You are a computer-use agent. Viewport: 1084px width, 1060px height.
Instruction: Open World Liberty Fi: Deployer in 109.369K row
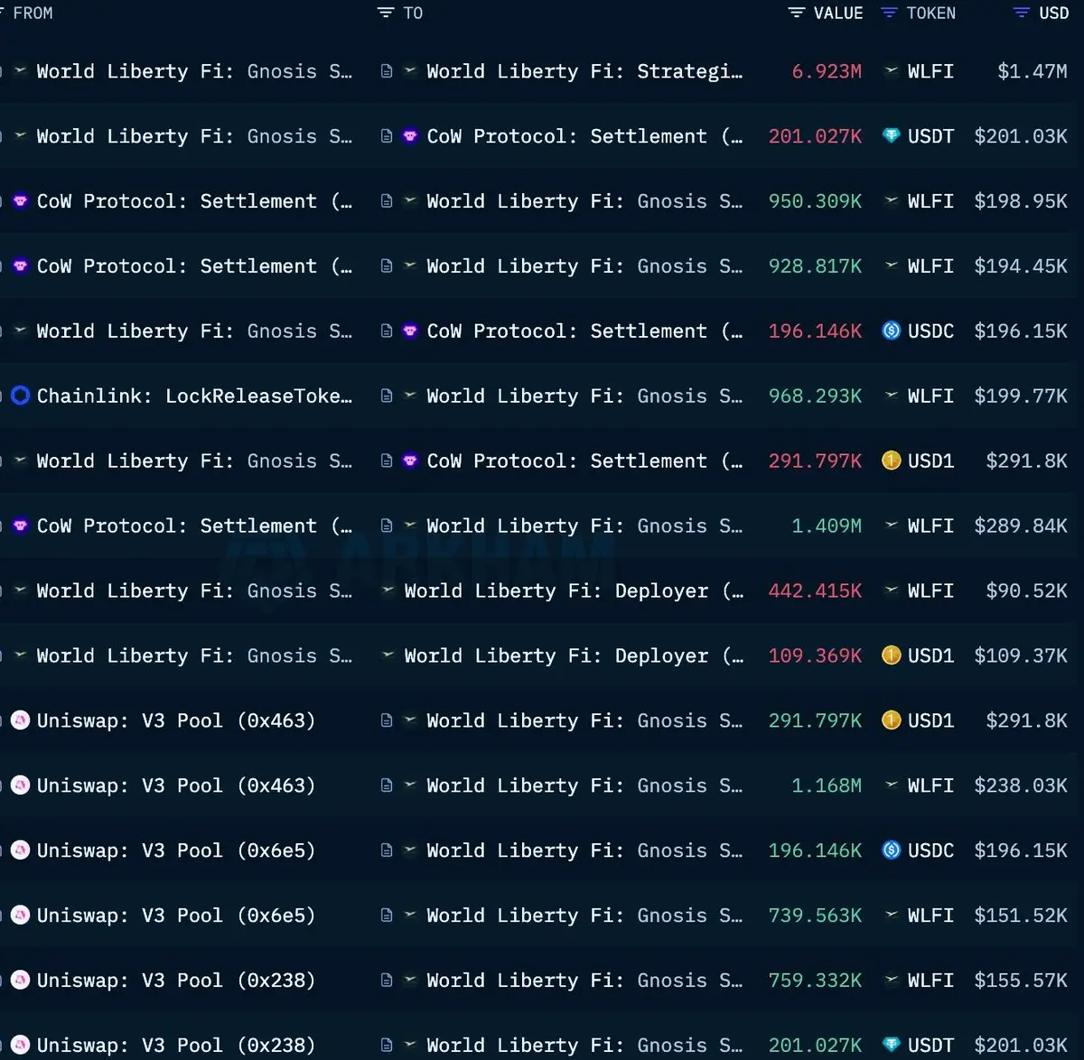click(574, 656)
